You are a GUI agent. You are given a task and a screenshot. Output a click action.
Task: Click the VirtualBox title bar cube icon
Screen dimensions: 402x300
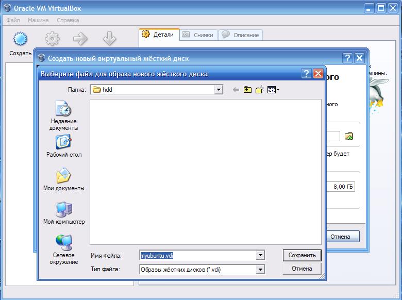tap(7, 8)
